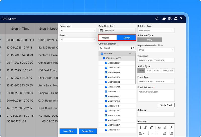Open the schedule calendar-clock icon
The image size is (201, 137).
[x=170, y=19]
